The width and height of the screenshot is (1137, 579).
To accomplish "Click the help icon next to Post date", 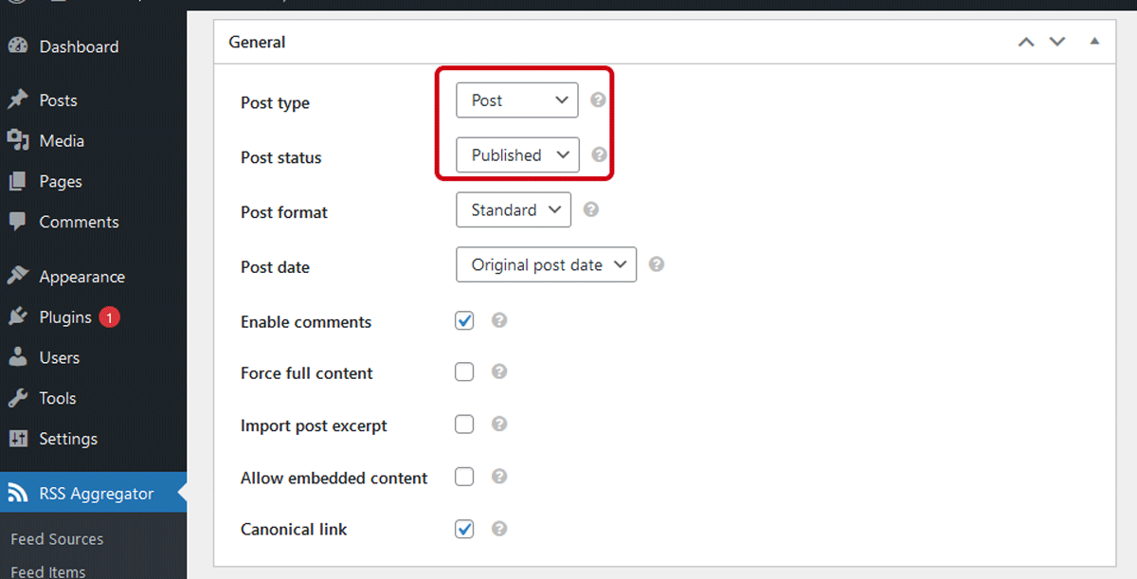I will pos(657,265).
